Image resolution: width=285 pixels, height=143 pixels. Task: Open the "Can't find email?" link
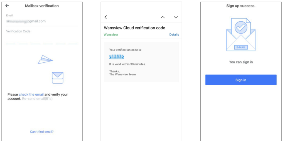click(42, 132)
